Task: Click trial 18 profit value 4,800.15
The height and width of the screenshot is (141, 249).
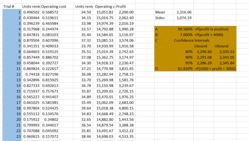Action: [126, 108]
